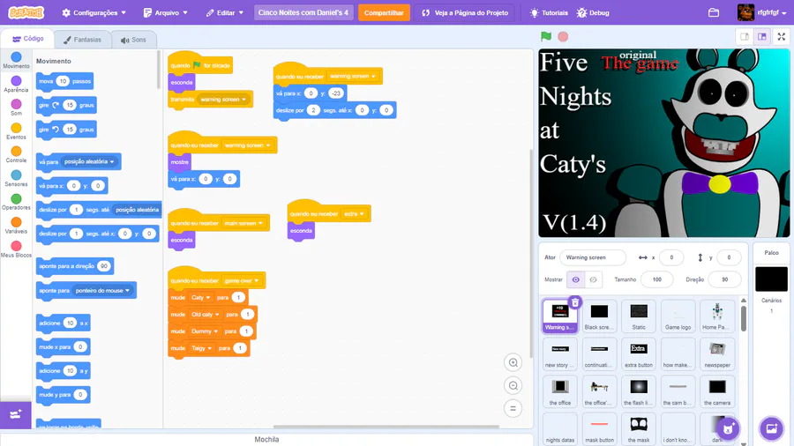The height and width of the screenshot is (446, 794).
Task: Select the office sprite thumbnail
Action: pyautogui.click(x=560, y=391)
